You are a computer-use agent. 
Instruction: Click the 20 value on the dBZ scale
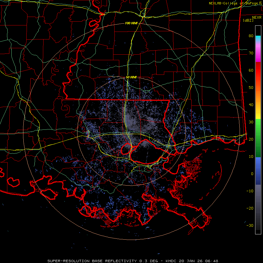tap(251, 139)
